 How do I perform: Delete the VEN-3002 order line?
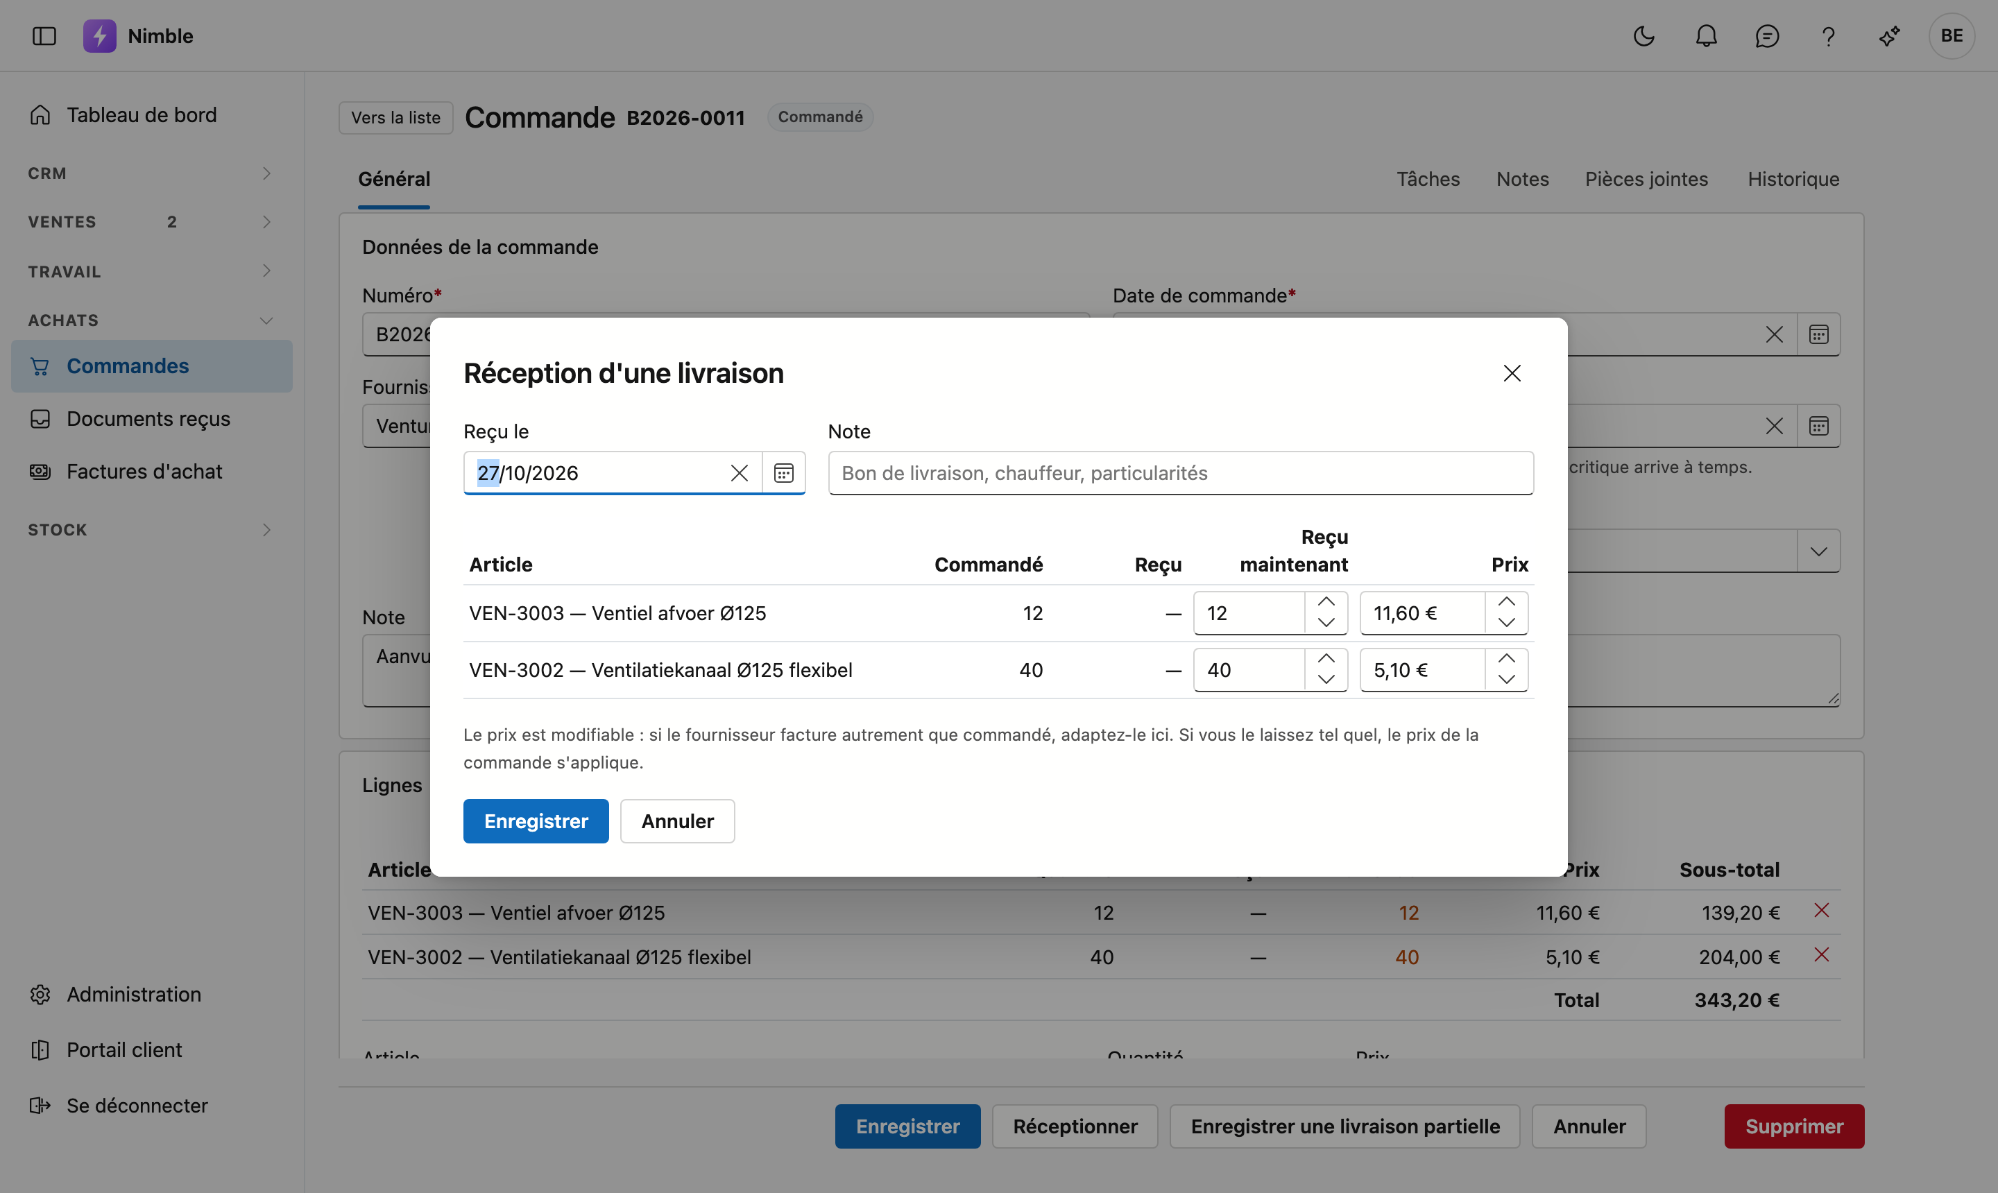point(1822,954)
